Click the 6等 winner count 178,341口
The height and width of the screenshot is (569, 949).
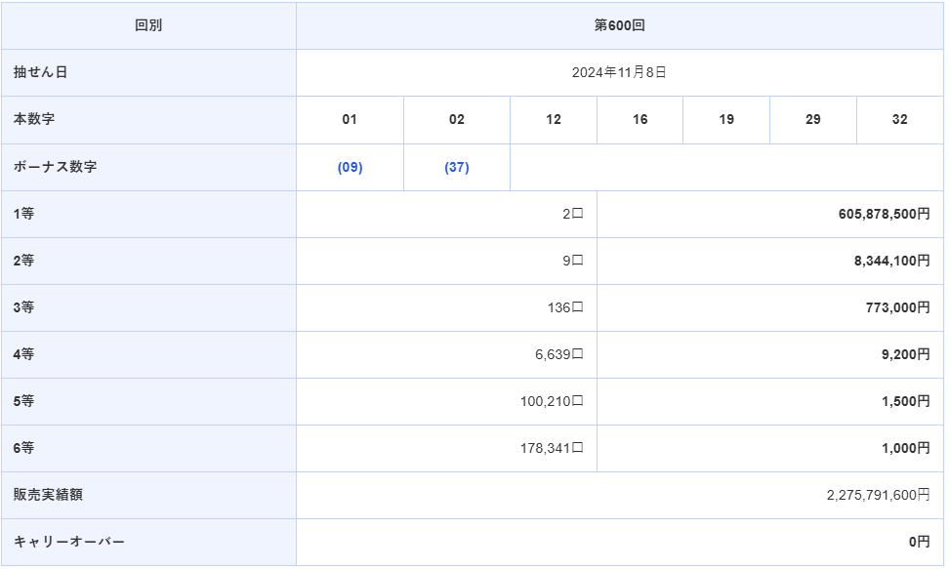tap(552, 449)
